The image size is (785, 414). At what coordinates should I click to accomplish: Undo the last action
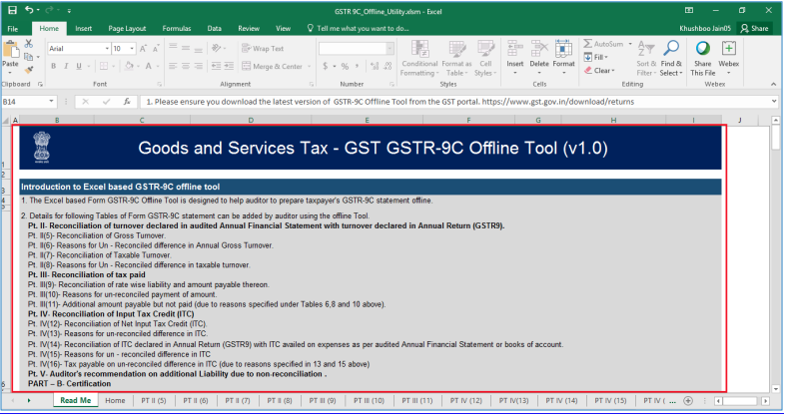pyautogui.click(x=30, y=10)
